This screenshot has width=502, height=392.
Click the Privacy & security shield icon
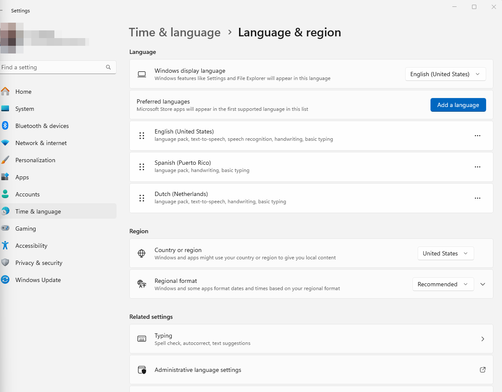[x=5, y=263]
